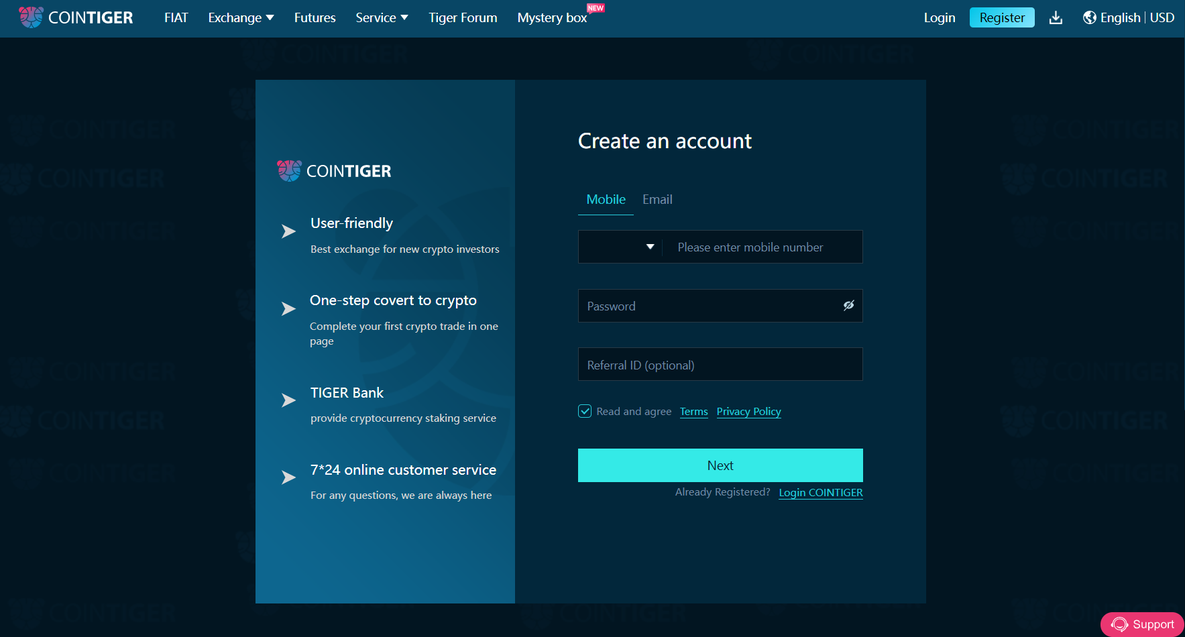Expand the Service menu

coord(382,17)
